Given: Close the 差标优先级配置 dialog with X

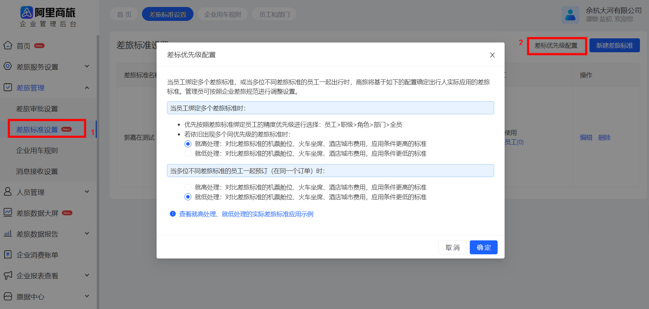Looking at the screenshot, I should 492,55.
